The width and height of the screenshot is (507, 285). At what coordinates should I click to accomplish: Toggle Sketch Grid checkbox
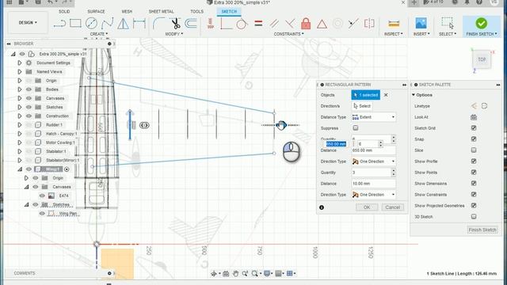pyautogui.click(x=474, y=128)
